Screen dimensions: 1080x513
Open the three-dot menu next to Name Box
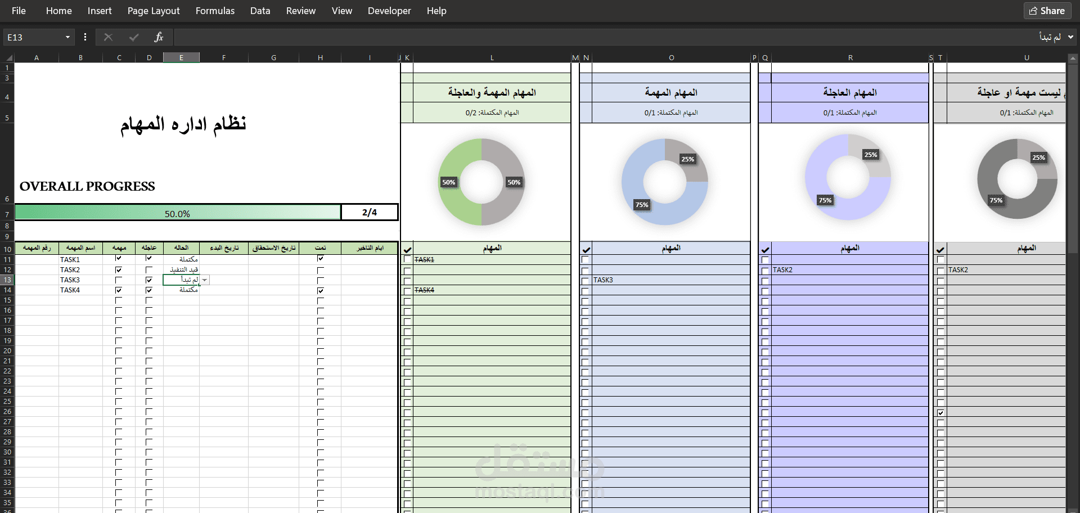pyautogui.click(x=85, y=37)
